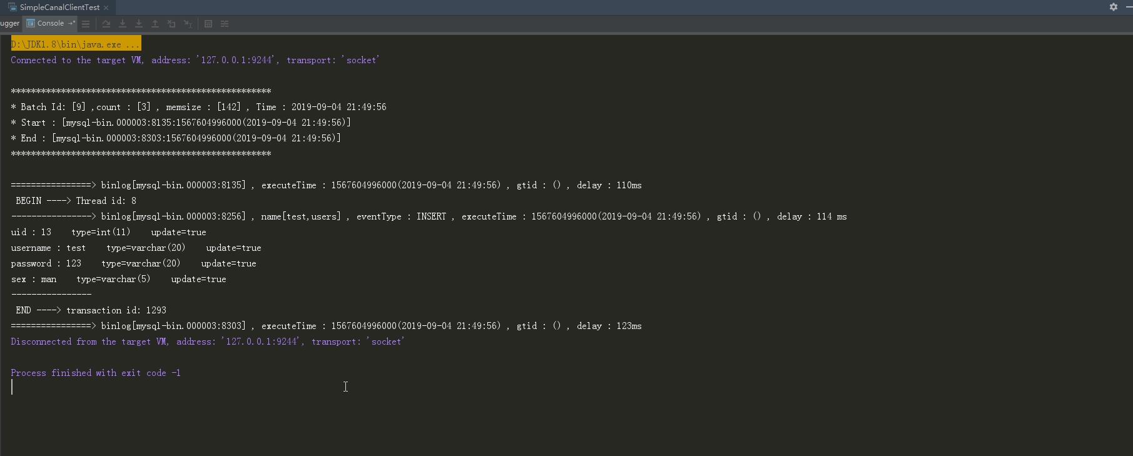This screenshot has width=1133, height=456.
Task: Click the 'BEGIN ----> Thread id: 8' line
Action: pos(76,201)
